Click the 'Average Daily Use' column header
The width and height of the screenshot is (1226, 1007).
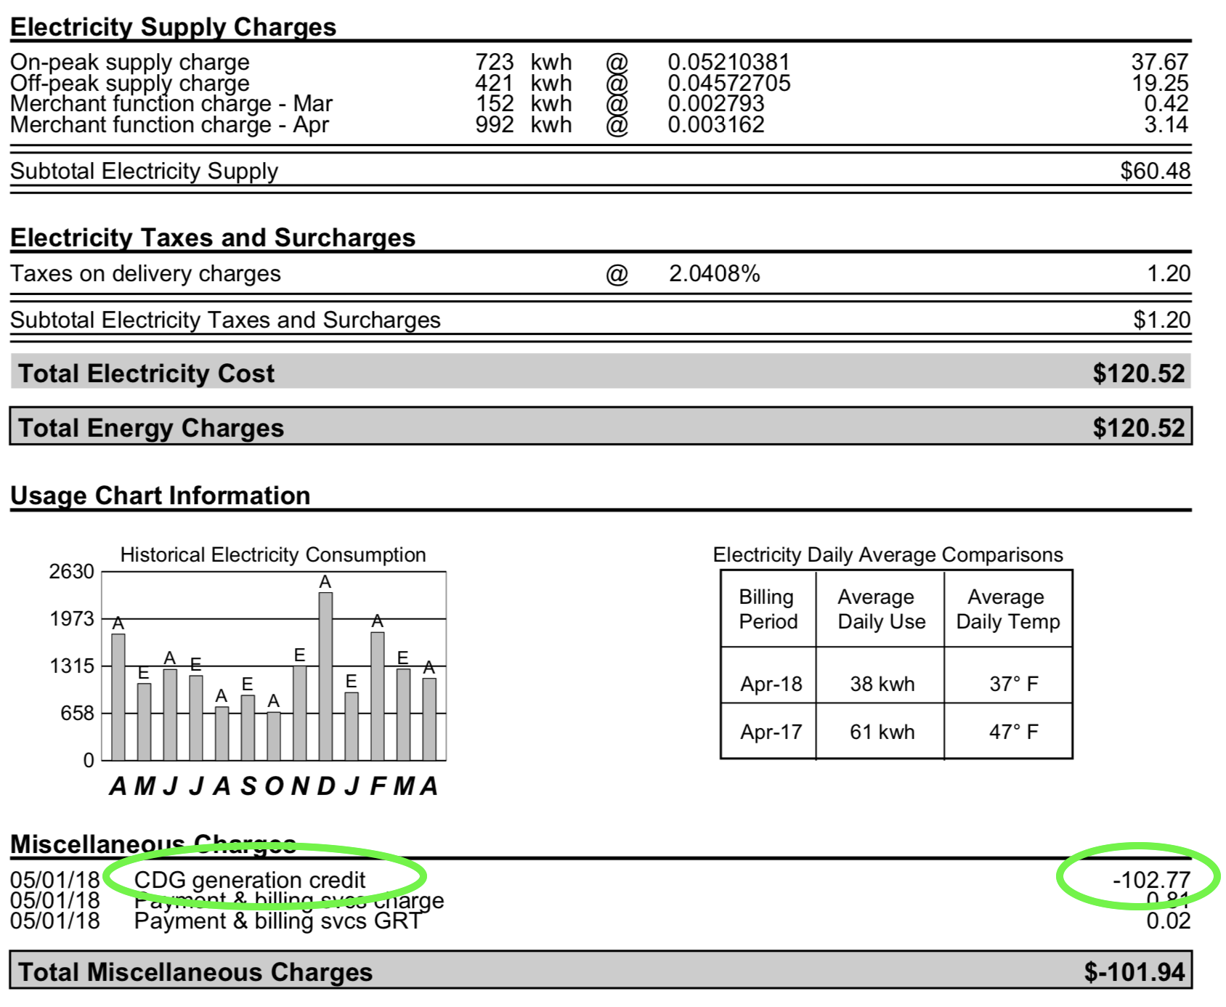[881, 610]
